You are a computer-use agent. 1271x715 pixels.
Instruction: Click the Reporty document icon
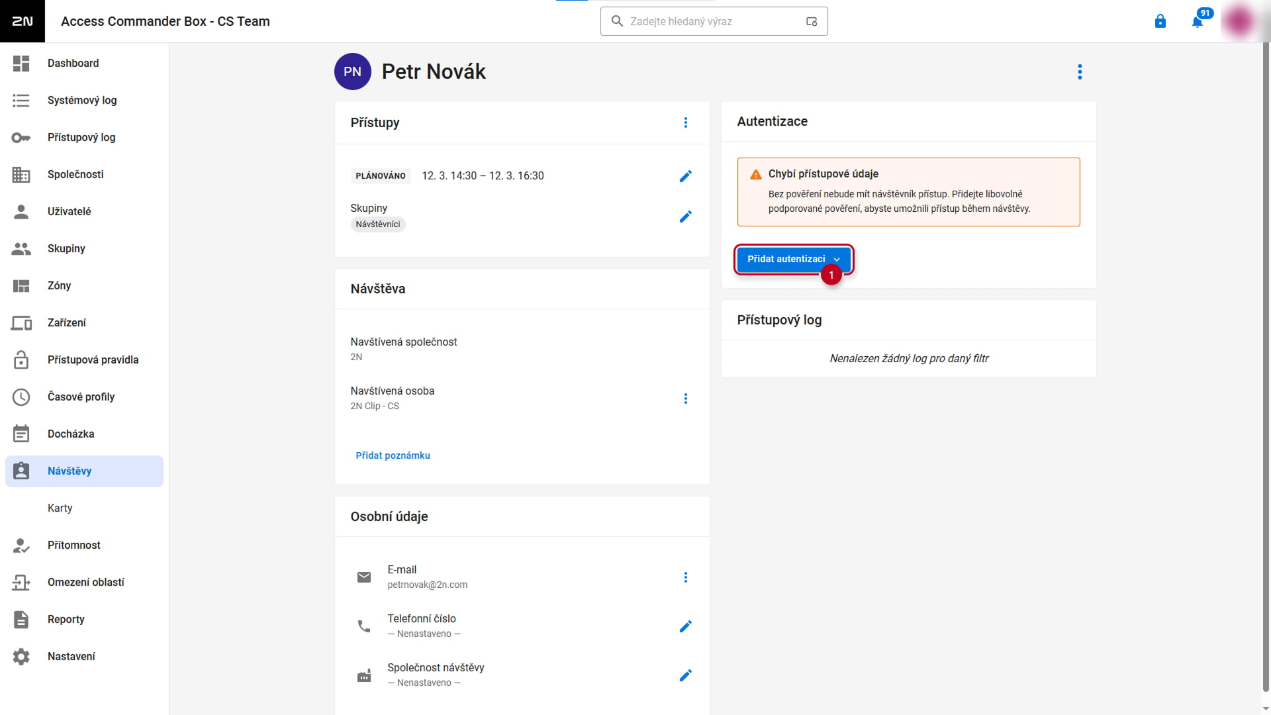21,620
